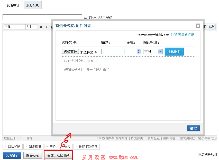Open the 有道云笔记附件 button

[58, 155]
